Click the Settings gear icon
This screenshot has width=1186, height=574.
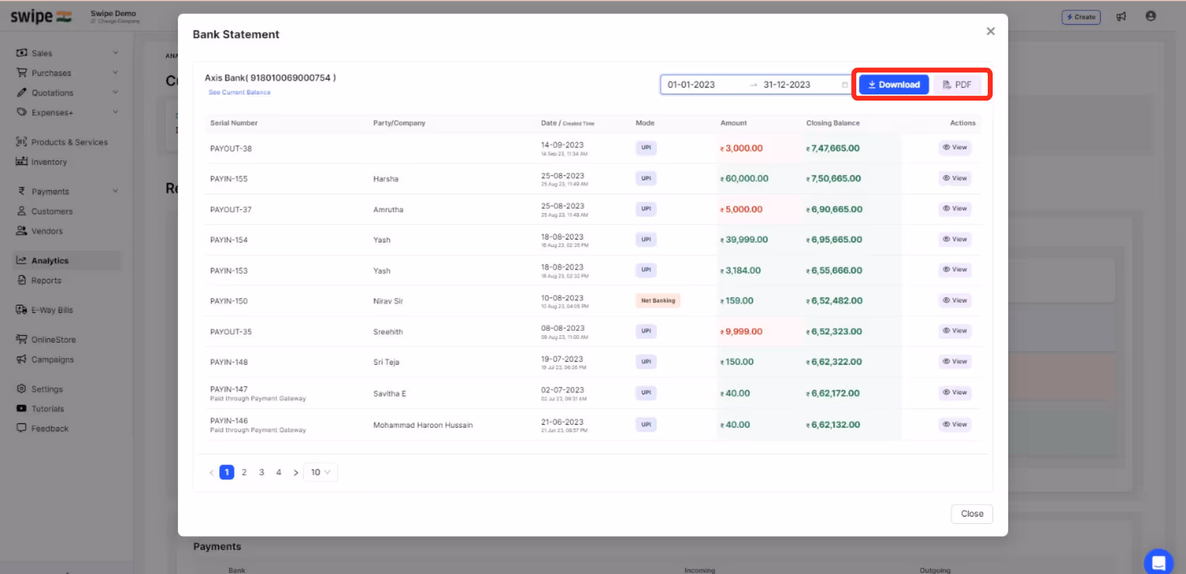click(x=22, y=388)
